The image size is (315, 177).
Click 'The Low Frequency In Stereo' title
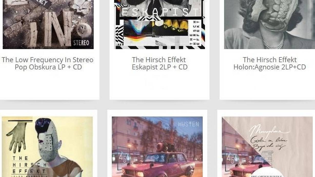click(47, 60)
